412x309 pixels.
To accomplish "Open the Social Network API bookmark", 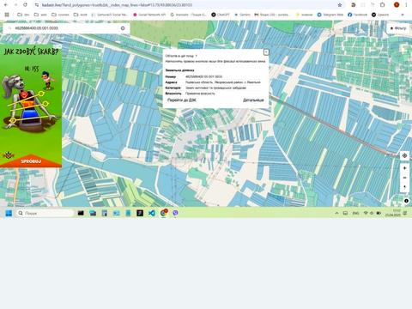I will (149, 15).
